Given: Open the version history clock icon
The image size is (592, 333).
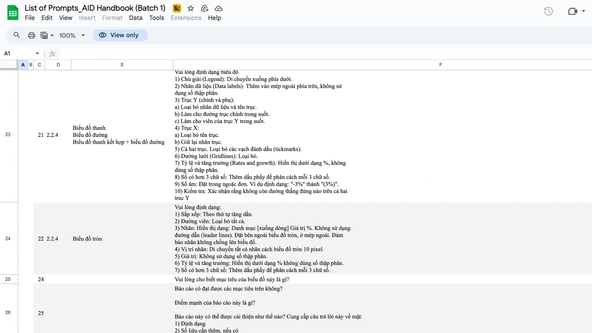Looking at the screenshot, I should (548, 11).
